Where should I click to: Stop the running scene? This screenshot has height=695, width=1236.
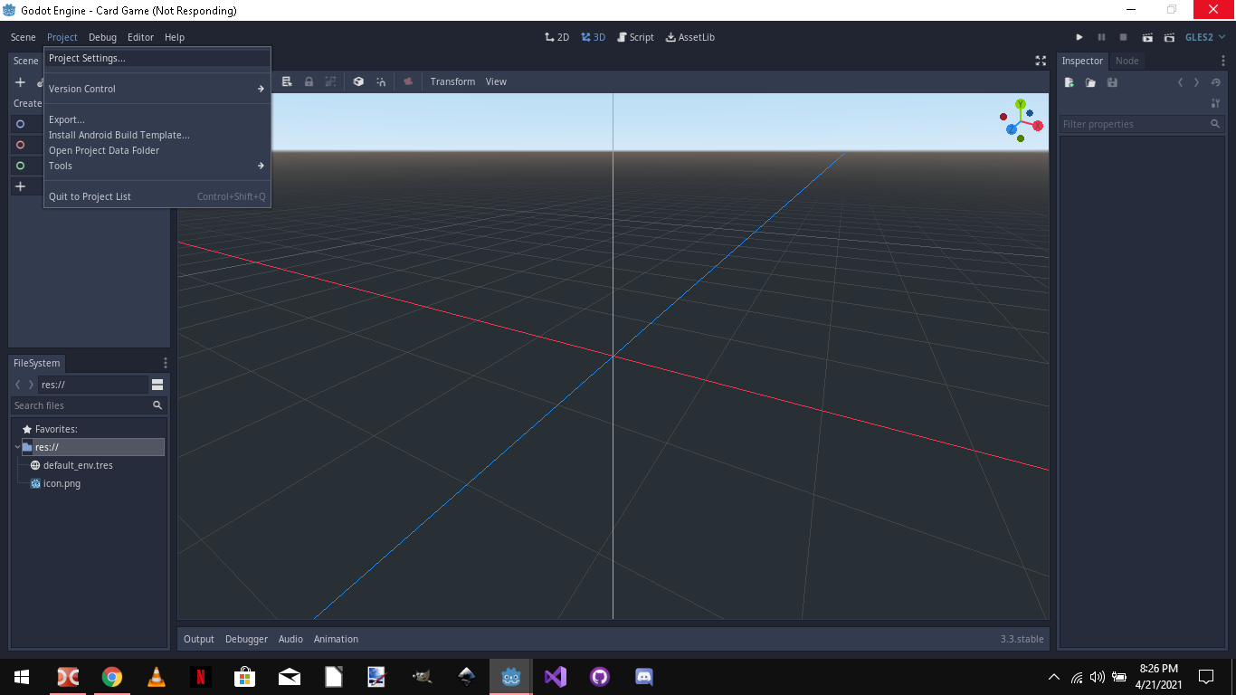(x=1122, y=37)
